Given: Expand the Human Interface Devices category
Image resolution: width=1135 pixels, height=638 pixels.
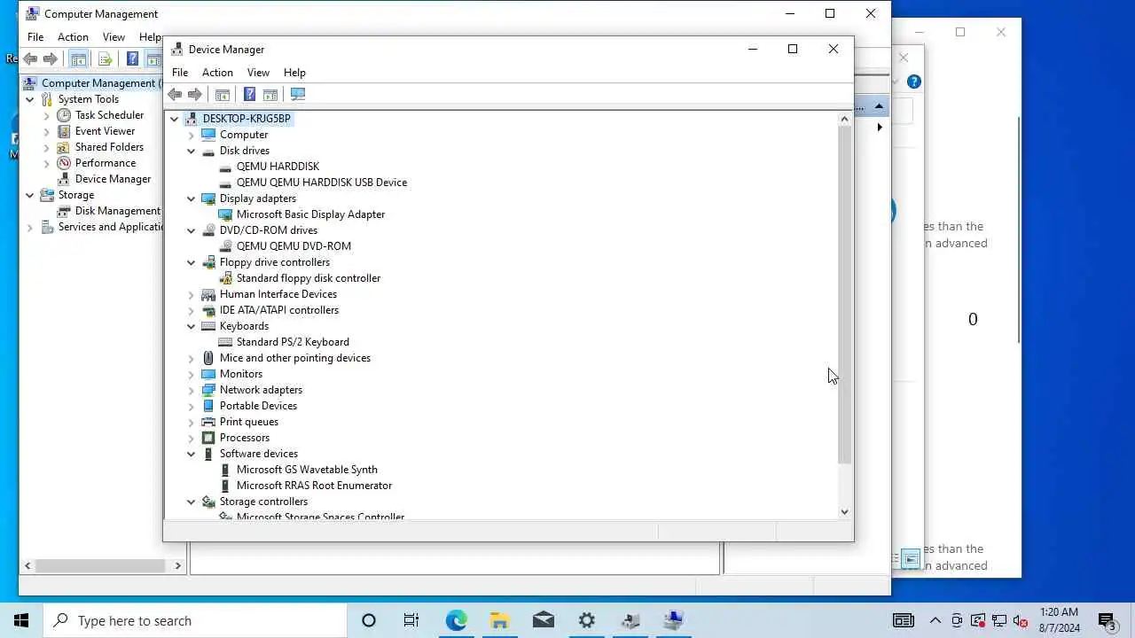Looking at the screenshot, I should pyautogui.click(x=191, y=294).
